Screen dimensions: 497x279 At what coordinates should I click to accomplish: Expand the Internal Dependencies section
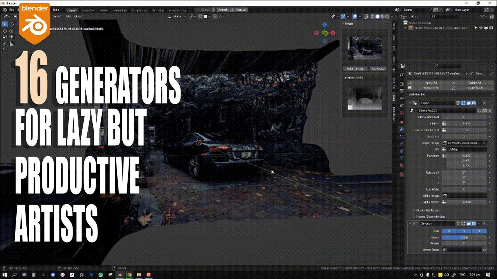(430, 216)
